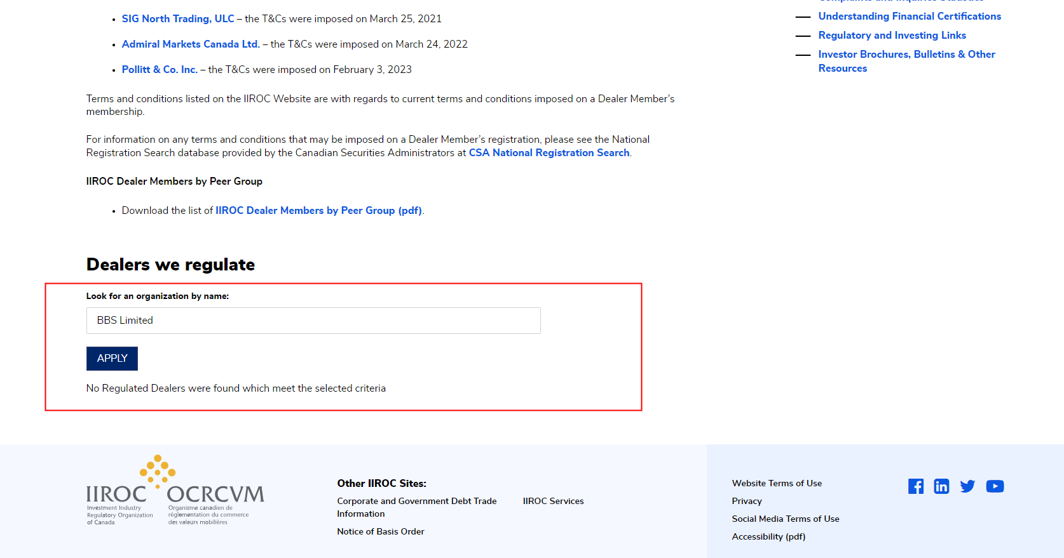Image resolution: width=1064 pixels, height=558 pixels.
Task: Open IIROC YouTube channel icon
Action: tap(995, 486)
